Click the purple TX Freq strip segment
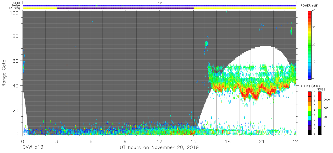 pos(125,8)
